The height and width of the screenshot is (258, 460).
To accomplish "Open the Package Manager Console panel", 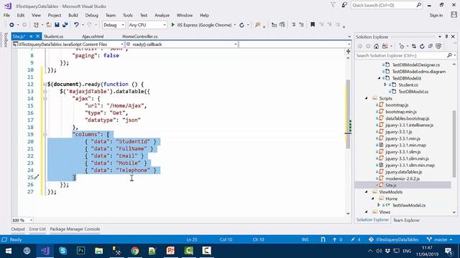I will pyautogui.click(x=75, y=229).
